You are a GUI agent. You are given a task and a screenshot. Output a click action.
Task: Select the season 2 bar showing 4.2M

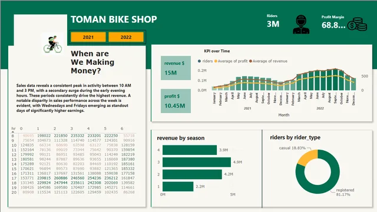click(x=192, y=174)
